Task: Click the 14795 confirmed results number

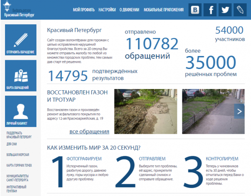Action: 68,76
